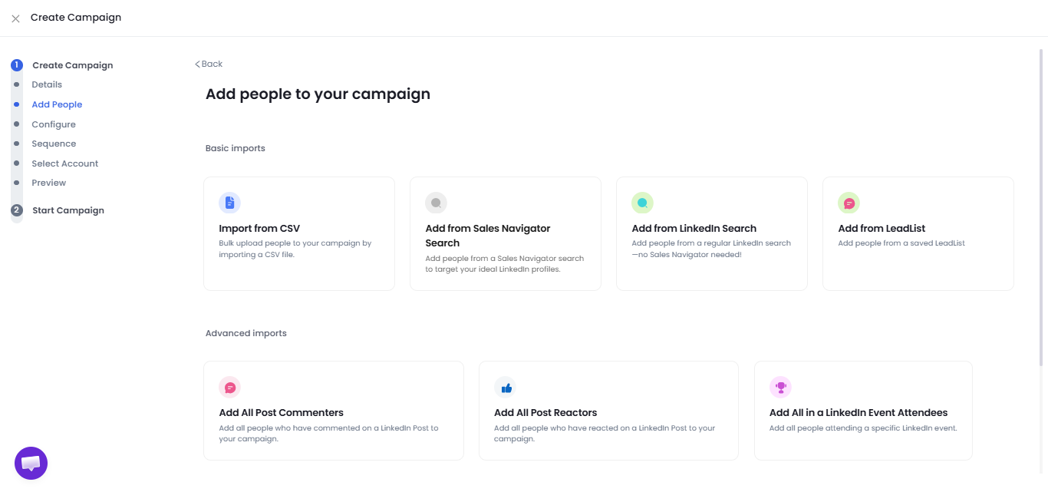This screenshot has width=1048, height=492.
Task: Select the Start Campaign step
Action: point(68,210)
